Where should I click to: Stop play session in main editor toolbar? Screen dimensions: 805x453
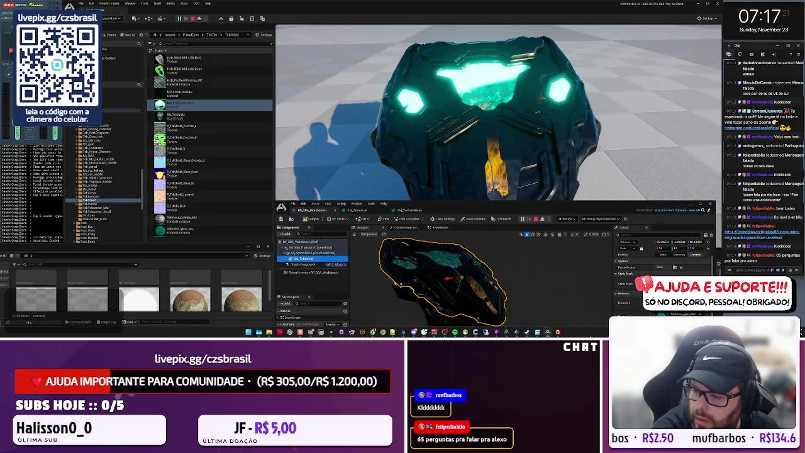coord(193,18)
